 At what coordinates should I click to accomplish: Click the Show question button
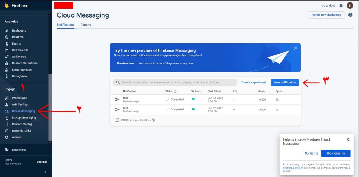[x=336, y=154]
